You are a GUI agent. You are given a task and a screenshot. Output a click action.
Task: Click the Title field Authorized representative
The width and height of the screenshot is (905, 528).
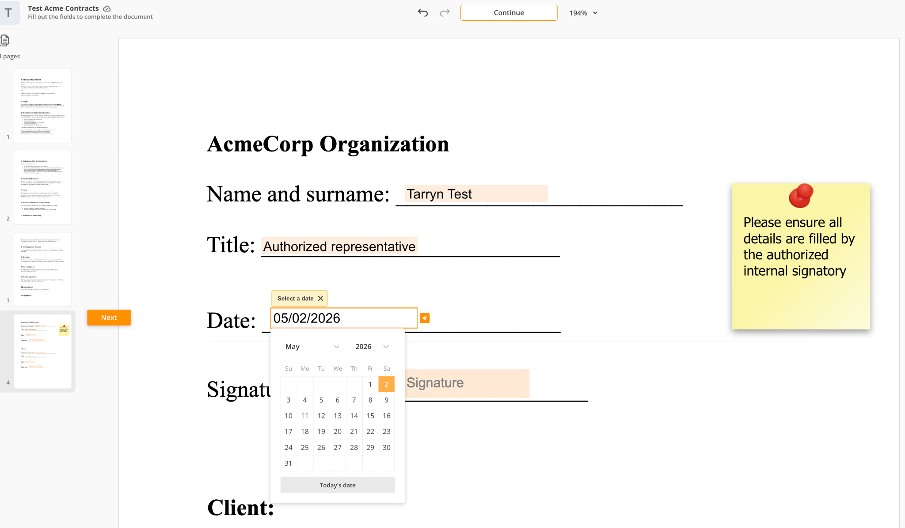(x=339, y=247)
